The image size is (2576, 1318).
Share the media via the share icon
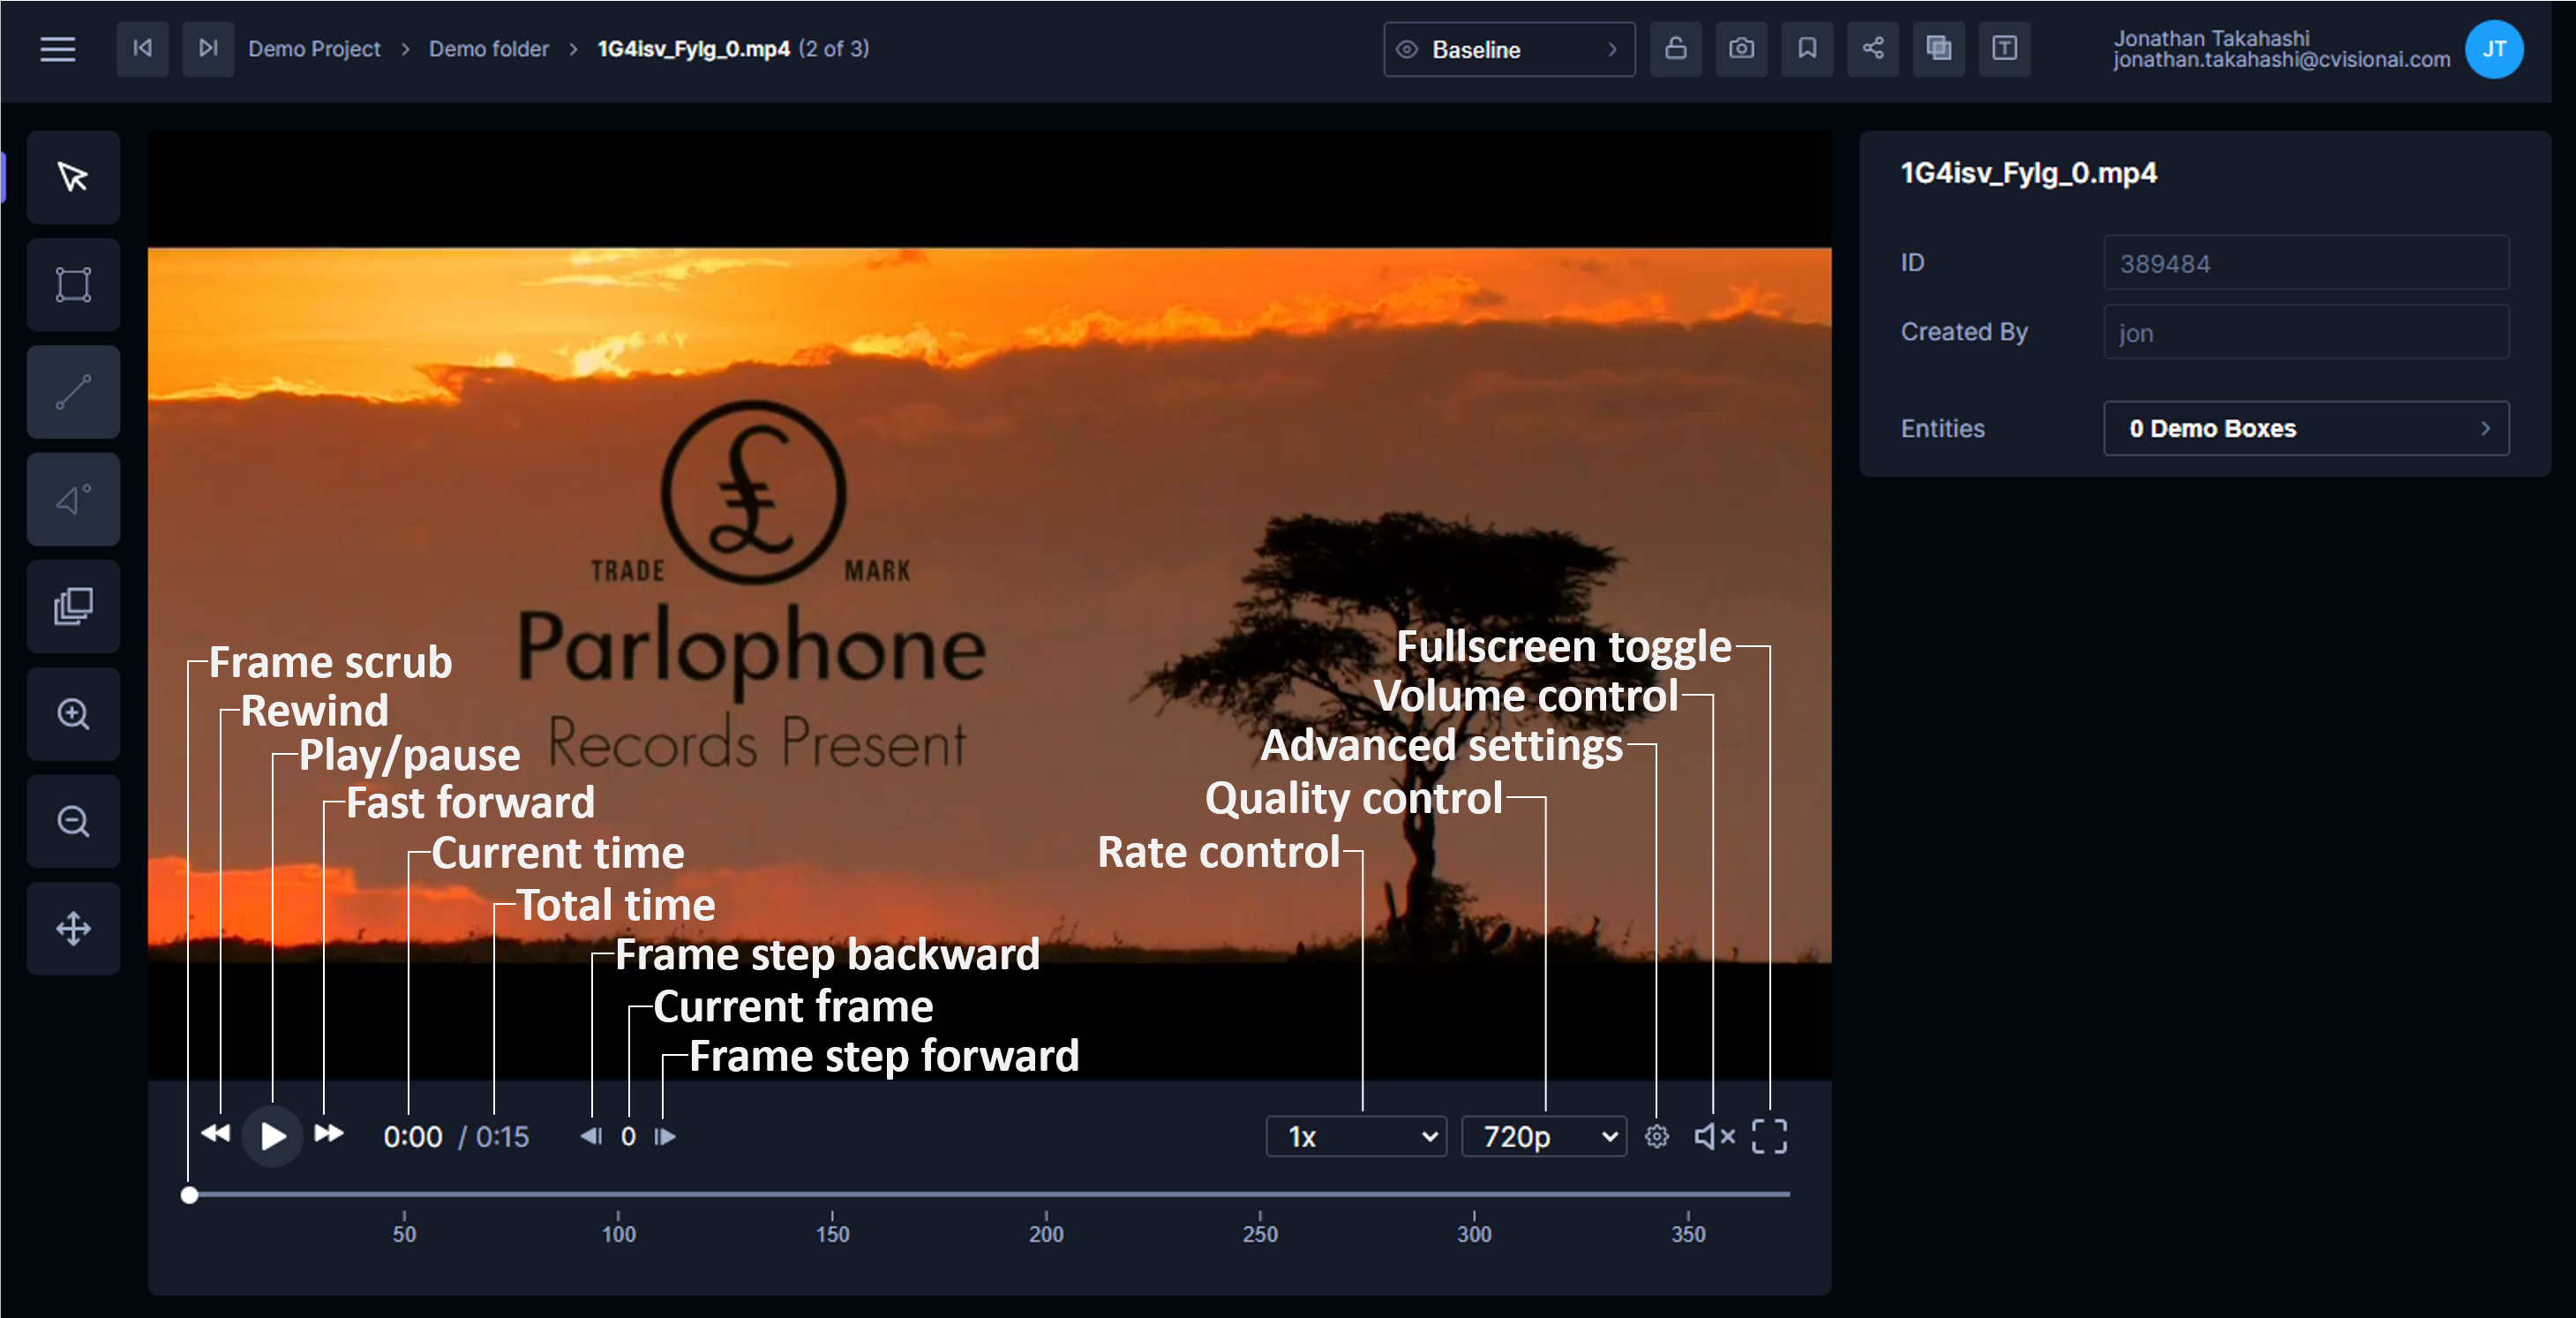(1872, 49)
